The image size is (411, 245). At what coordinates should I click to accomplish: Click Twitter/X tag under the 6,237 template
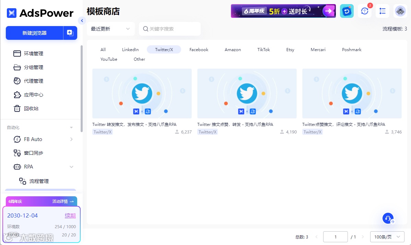(x=103, y=132)
